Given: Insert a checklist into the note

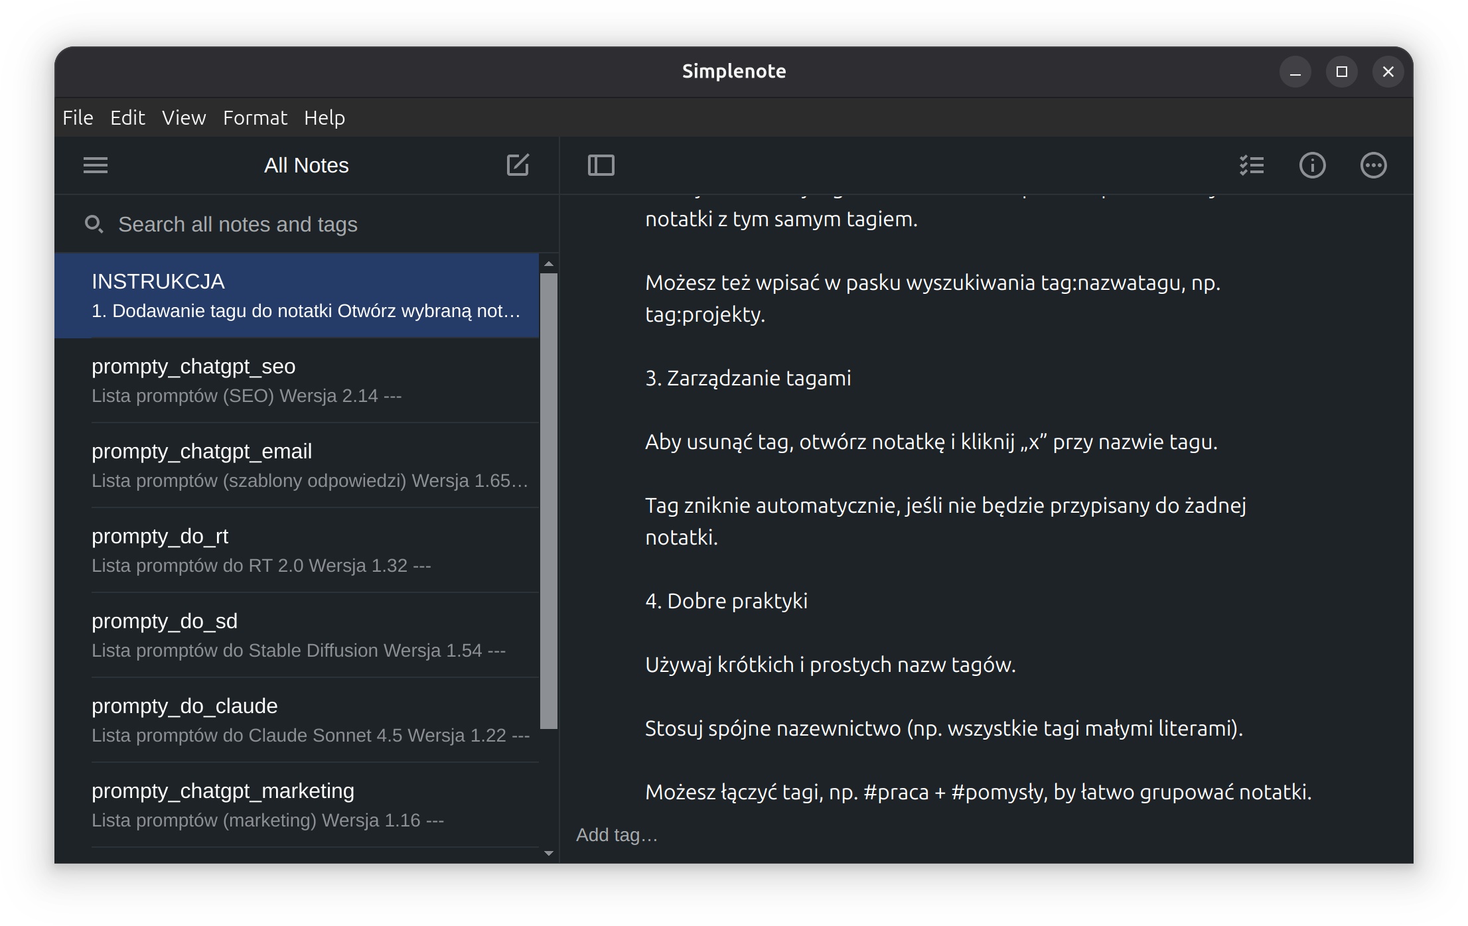Looking at the screenshot, I should [x=1252, y=165].
